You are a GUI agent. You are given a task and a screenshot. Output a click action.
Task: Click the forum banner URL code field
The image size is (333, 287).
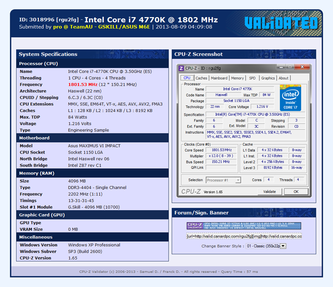[x=244, y=236]
